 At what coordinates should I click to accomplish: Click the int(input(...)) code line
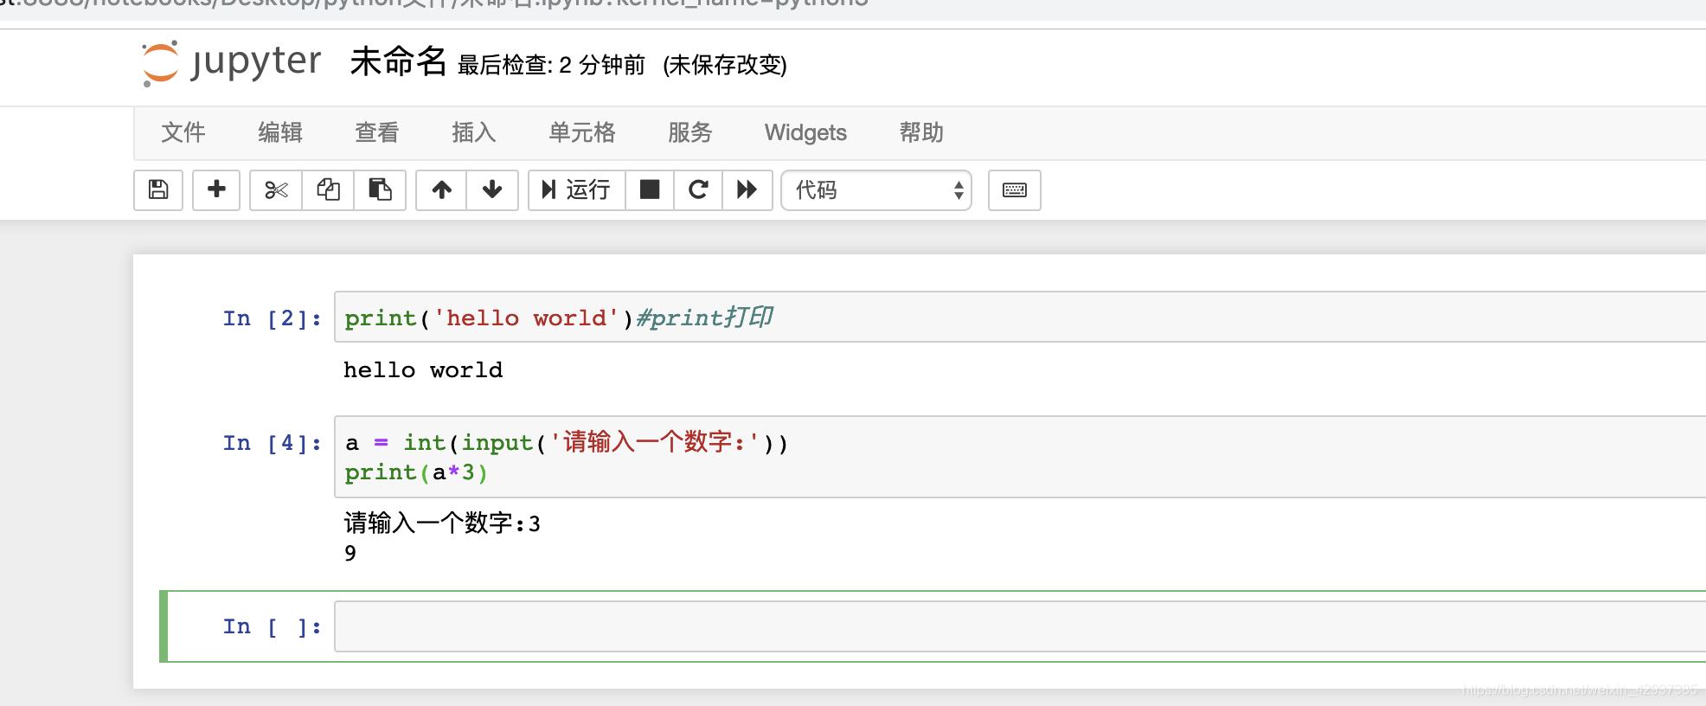[x=567, y=443]
